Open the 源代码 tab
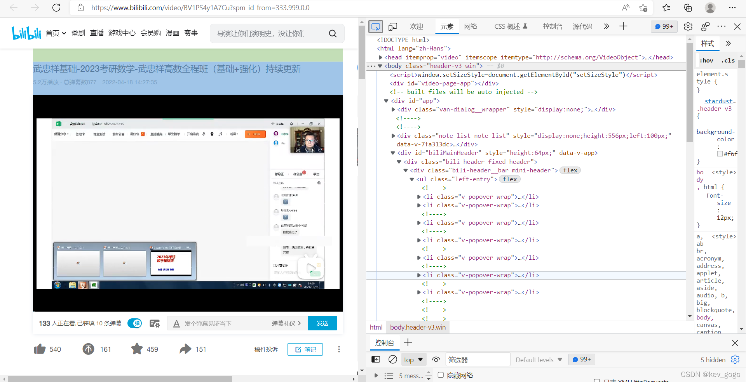 point(582,26)
